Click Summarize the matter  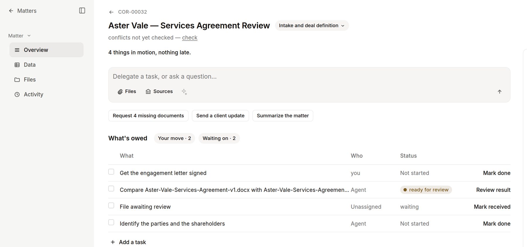[283, 116]
